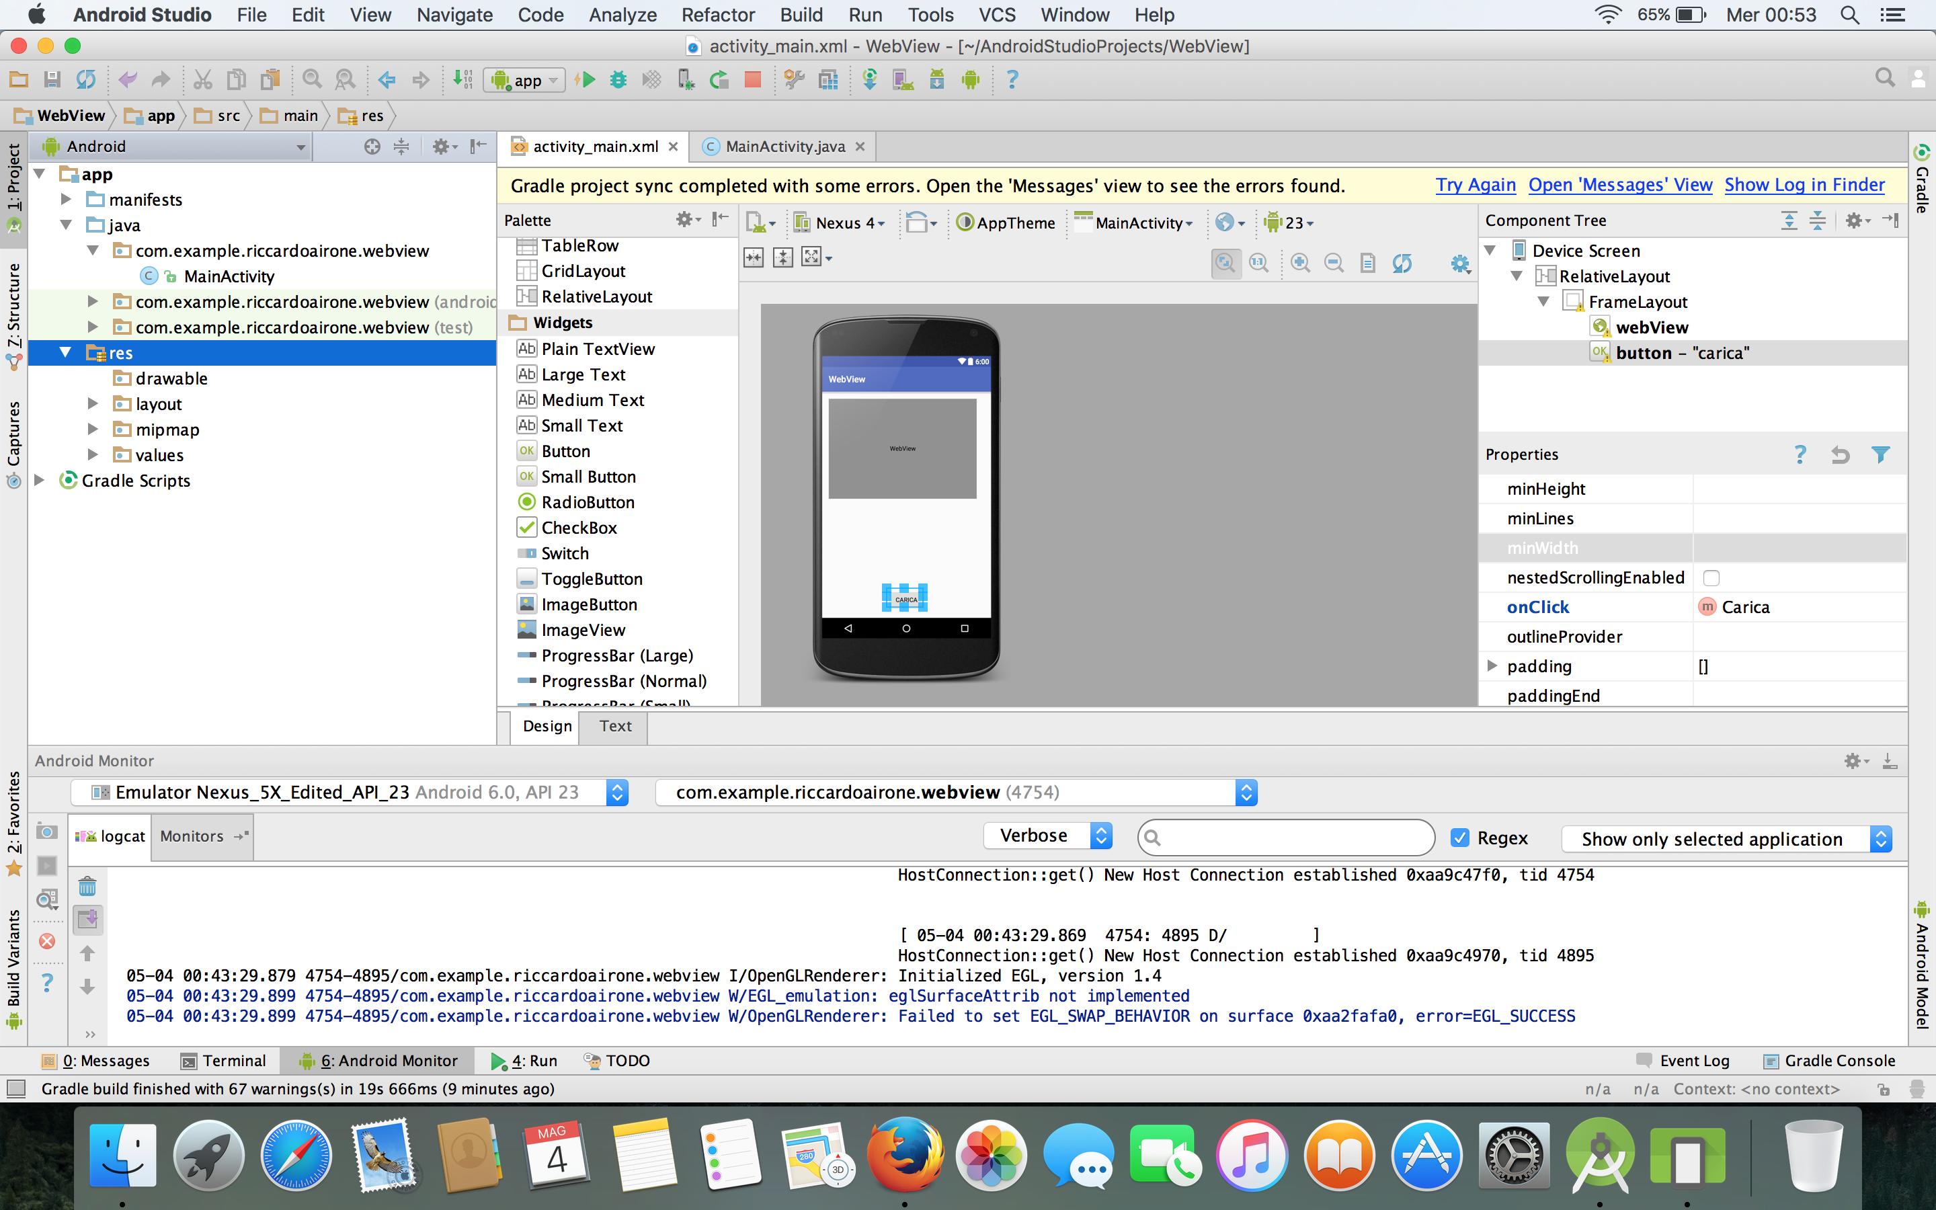This screenshot has height=1210, width=1936.
Task: Click the Try Again link
Action: 1476,185
